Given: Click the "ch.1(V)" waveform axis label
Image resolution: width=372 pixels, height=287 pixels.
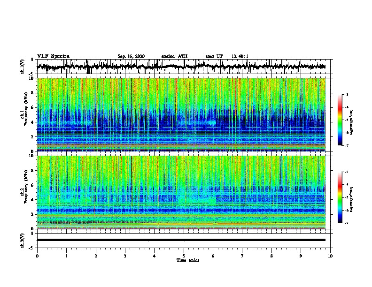Looking at the screenshot, I should pos(23,67).
